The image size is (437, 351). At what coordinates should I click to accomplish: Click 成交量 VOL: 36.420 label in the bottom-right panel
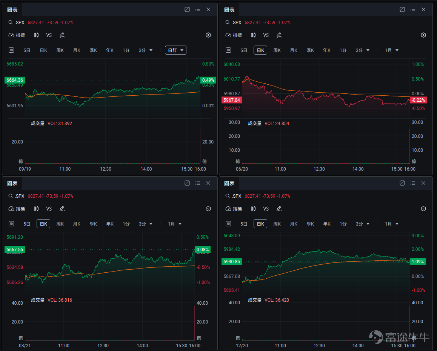[x=268, y=300]
